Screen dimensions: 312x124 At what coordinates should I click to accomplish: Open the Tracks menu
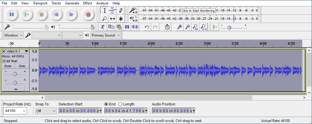(x=56, y=3)
